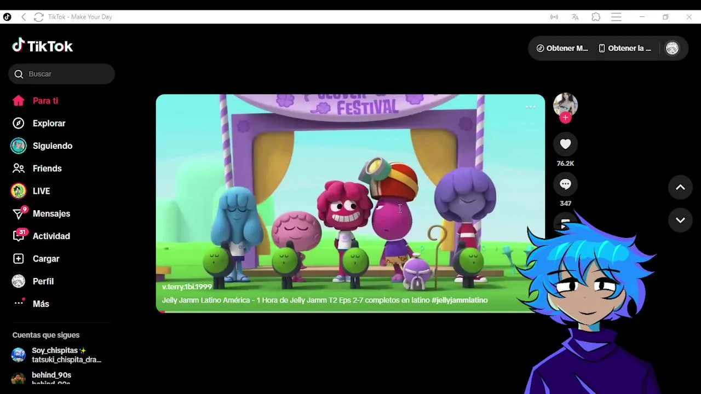
Task: Click Obtener M... button
Action: pos(562,48)
